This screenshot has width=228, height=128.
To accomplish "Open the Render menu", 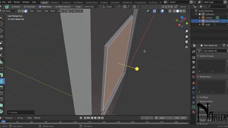I will [17, 2].
